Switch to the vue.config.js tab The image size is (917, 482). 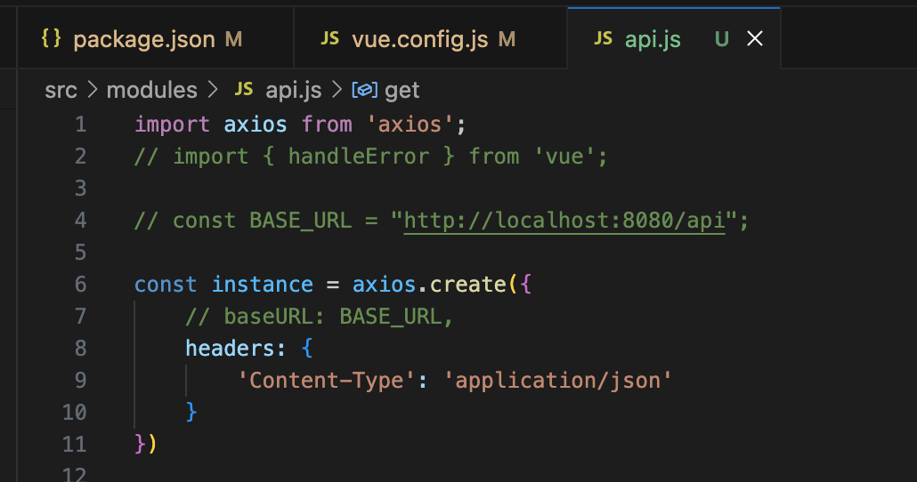click(430, 39)
